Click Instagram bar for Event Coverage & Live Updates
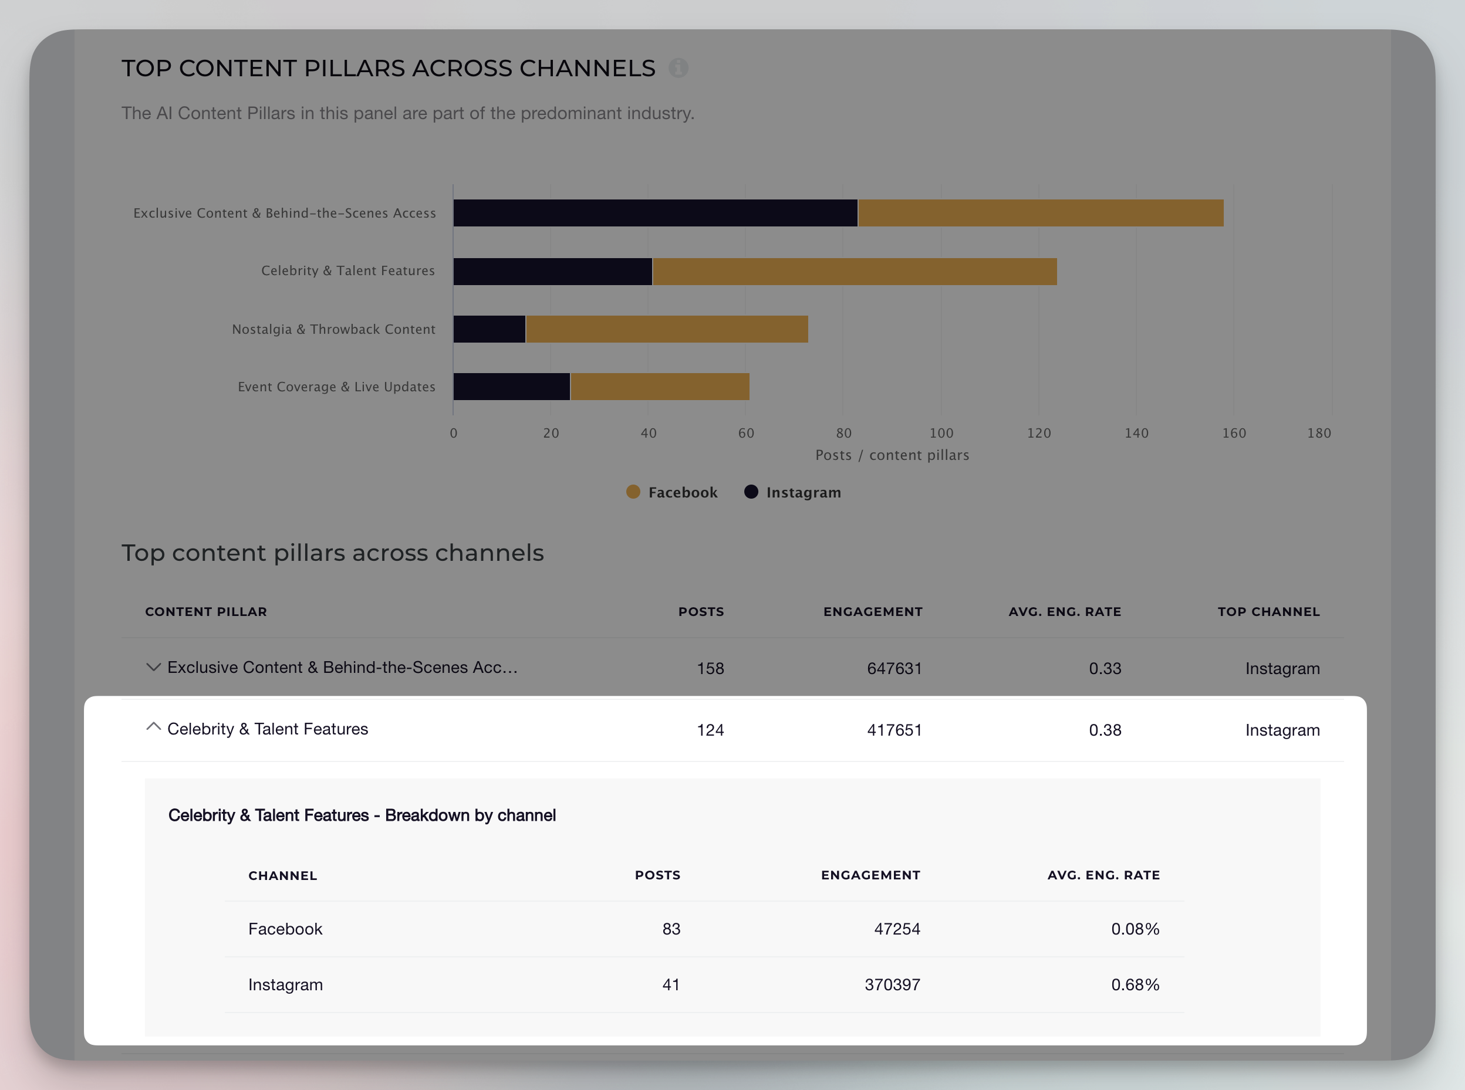1465x1090 pixels. click(512, 387)
